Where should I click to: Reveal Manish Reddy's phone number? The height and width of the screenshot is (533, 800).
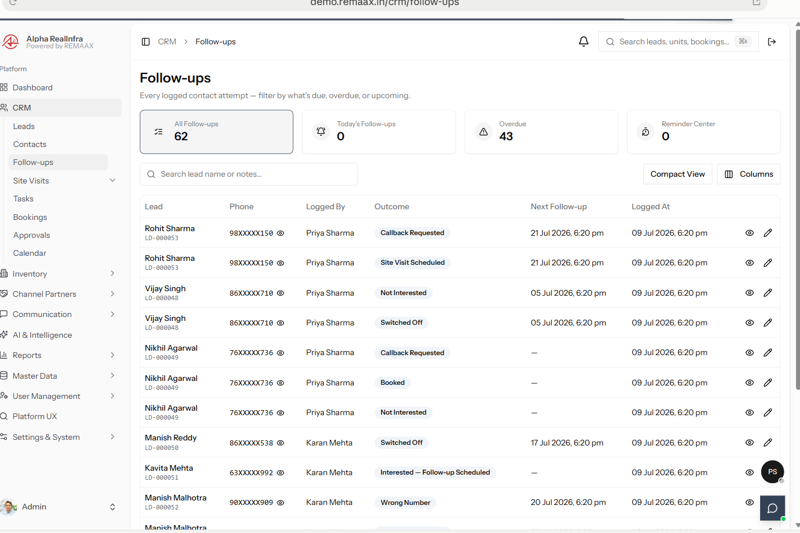click(x=281, y=443)
